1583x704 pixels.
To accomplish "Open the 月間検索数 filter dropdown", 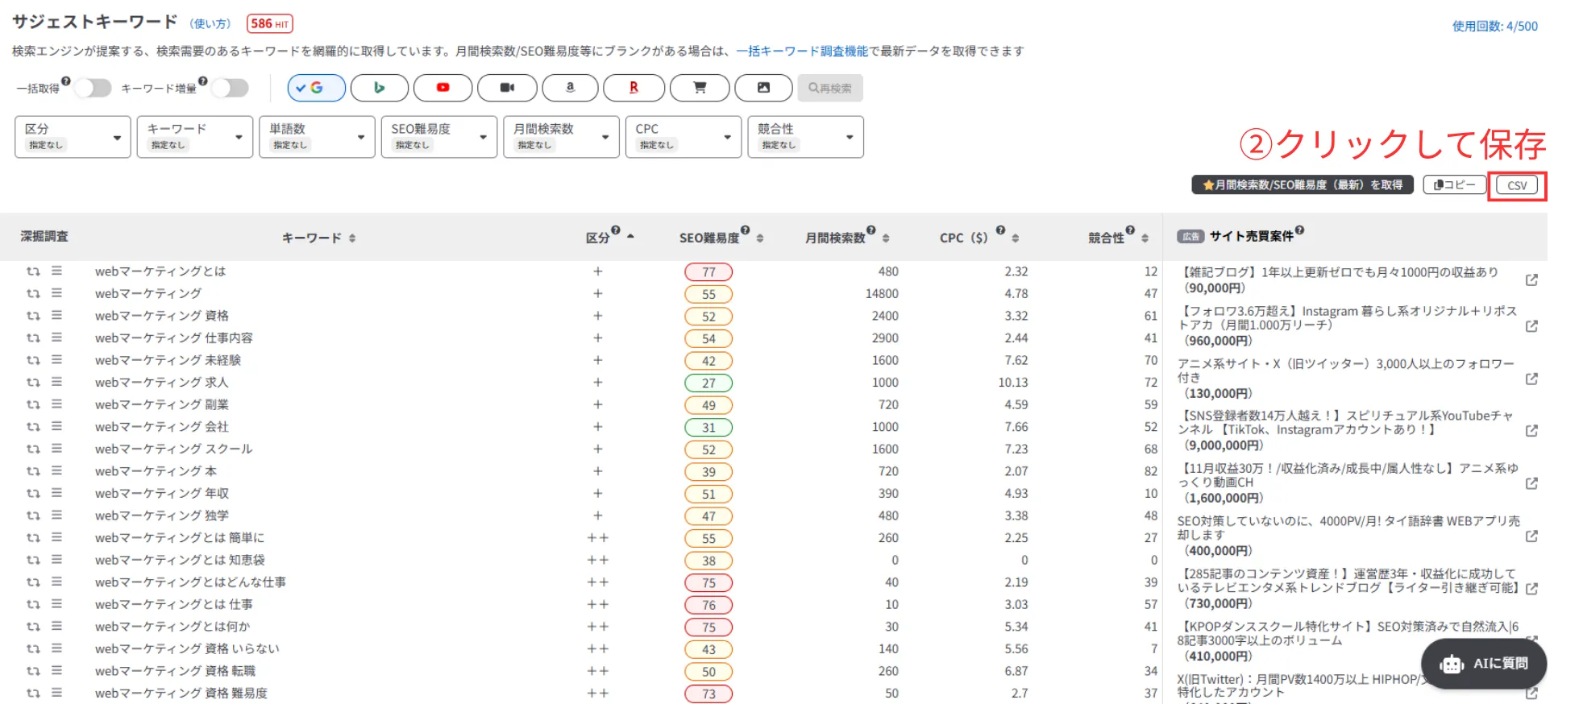I will pyautogui.click(x=561, y=137).
